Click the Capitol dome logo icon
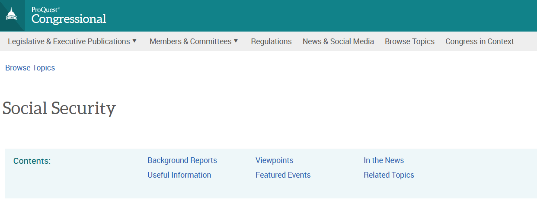The image size is (537, 201). (11, 15)
